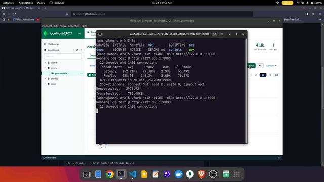Click the terminal scrollbar
The width and height of the screenshot is (324, 182).
(x=246, y=91)
